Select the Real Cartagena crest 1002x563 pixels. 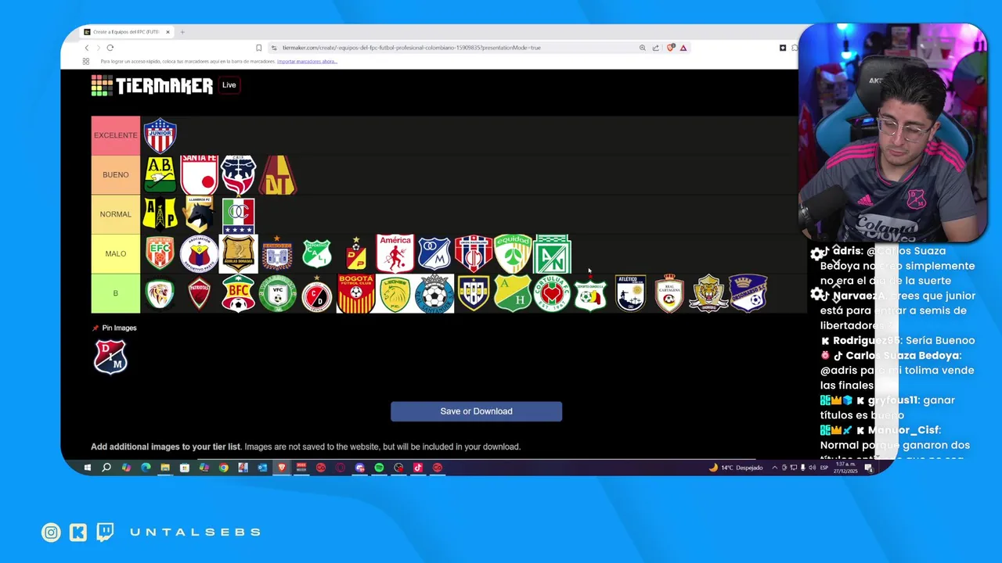669,293
